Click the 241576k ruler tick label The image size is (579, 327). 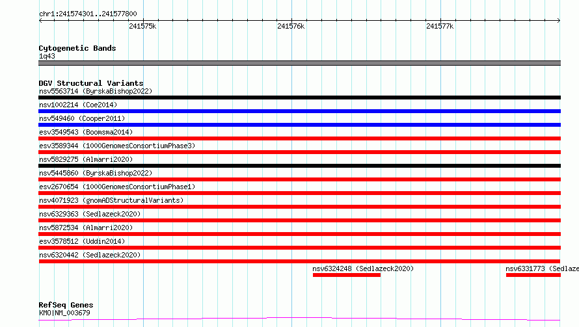[291, 26]
